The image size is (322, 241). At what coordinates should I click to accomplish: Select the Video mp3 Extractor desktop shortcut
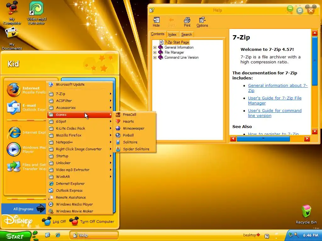36,13
